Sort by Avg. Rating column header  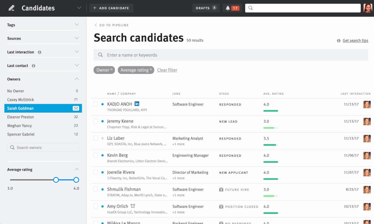click(x=273, y=94)
